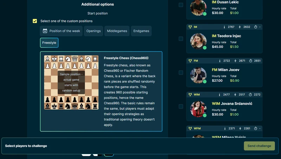This screenshot has height=159, width=281.
Task: Click the stopwatch icon beside 2272
Action: click(250, 95)
